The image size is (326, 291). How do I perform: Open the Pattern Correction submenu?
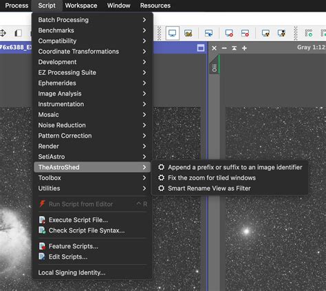tap(92, 136)
